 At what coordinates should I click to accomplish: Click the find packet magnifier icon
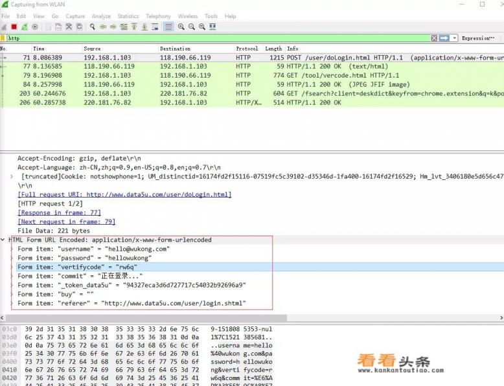click(93, 27)
